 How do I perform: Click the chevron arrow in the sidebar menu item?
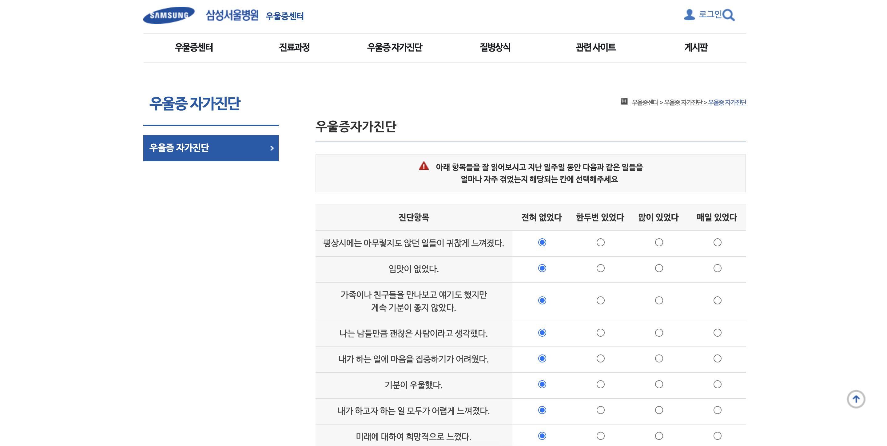tap(272, 148)
